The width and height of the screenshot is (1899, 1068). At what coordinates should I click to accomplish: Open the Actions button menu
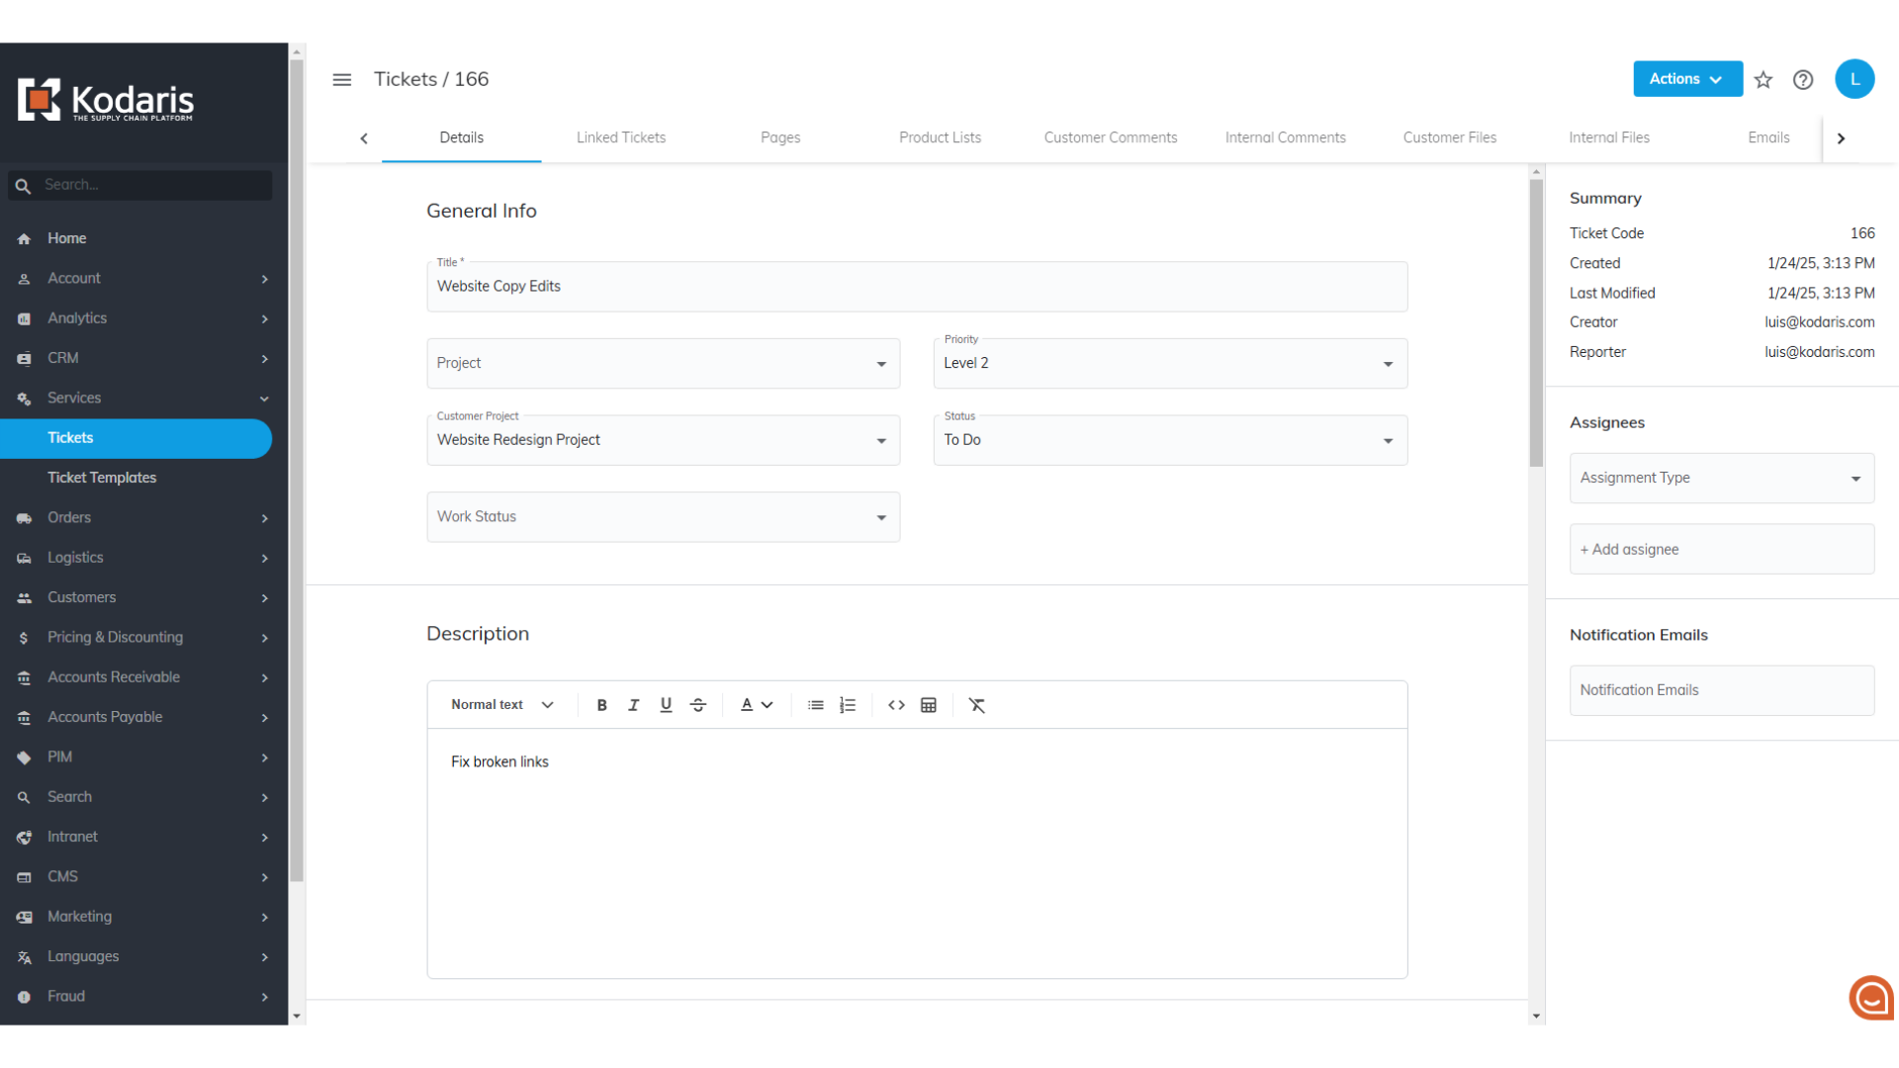point(1686,79)
